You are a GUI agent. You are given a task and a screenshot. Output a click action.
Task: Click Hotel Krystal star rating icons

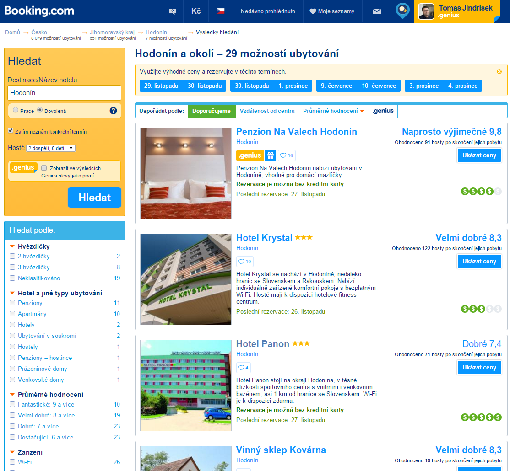click(x=304, y=237)
